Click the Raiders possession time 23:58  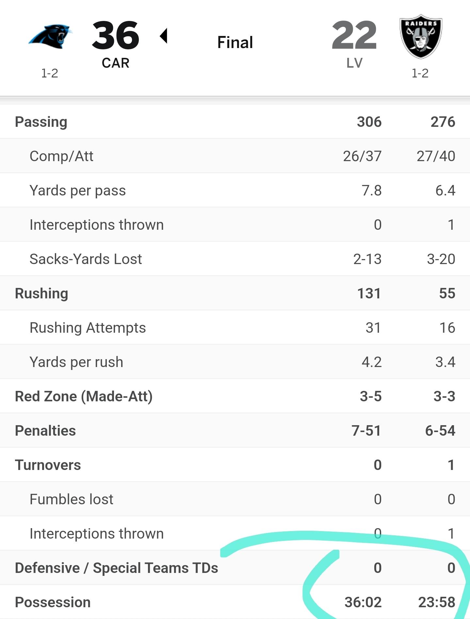pyautogui.click(x=437, y=602)
